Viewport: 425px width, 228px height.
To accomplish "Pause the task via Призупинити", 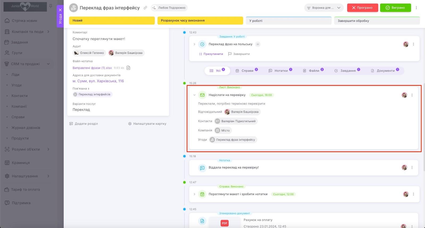I will [x=211, y=54].
